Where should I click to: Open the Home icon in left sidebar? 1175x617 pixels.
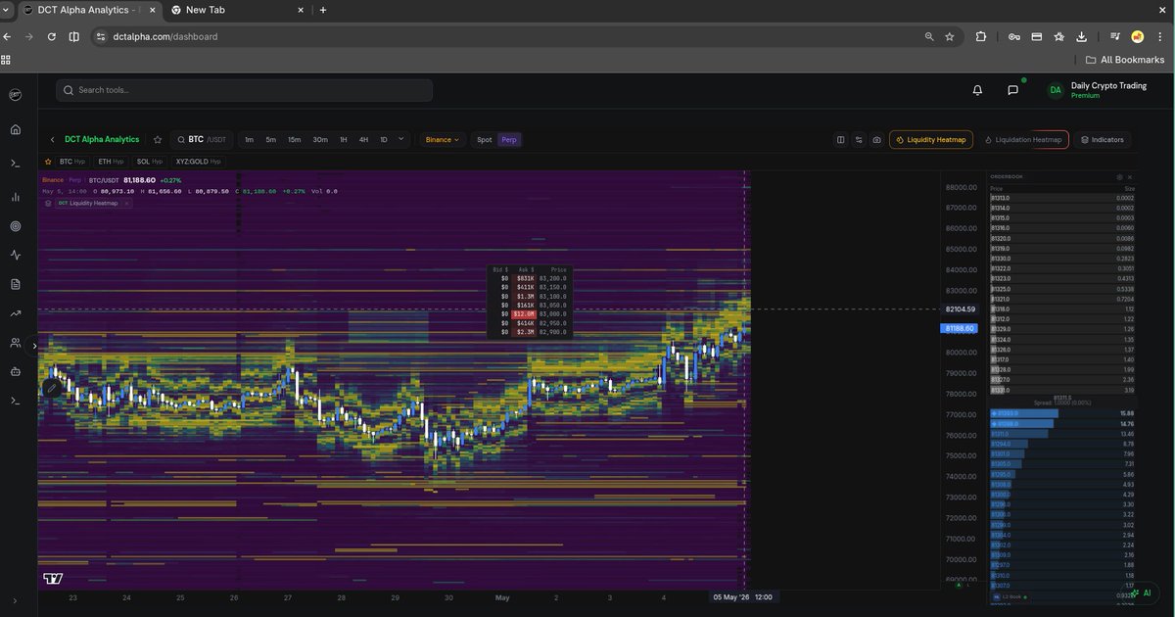(15, 129)
